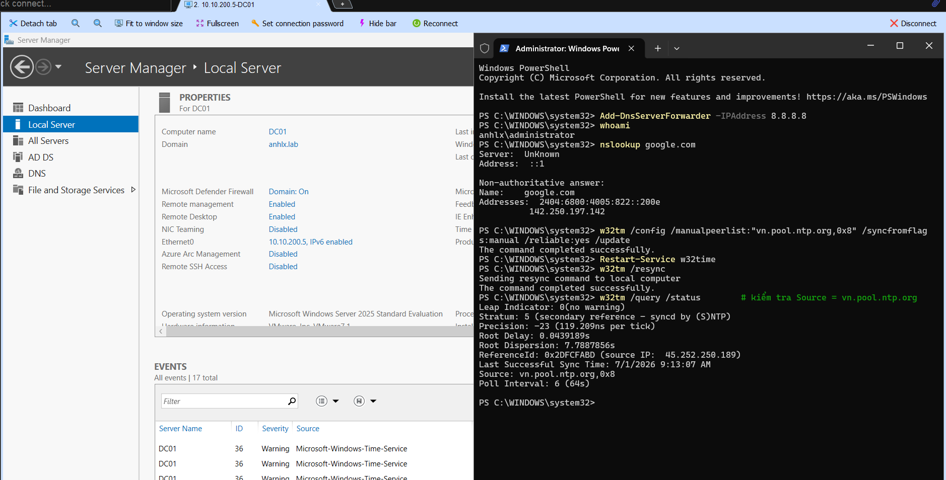
Task: Open new terminal tab with plus
Action: point(657,48)
